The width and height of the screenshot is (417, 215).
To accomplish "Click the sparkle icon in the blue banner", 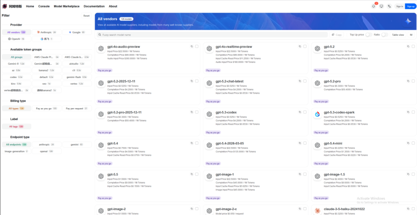I will pyautogui.click(x=408, y=22).
